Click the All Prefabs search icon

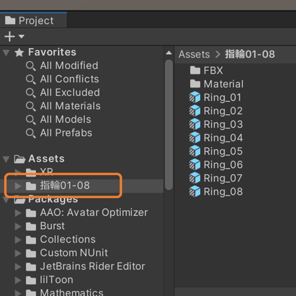coord(30,133)
